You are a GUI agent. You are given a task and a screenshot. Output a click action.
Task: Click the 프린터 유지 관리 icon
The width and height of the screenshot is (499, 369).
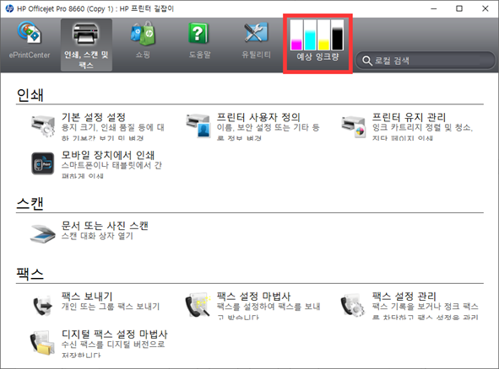[x=354, y=126]
